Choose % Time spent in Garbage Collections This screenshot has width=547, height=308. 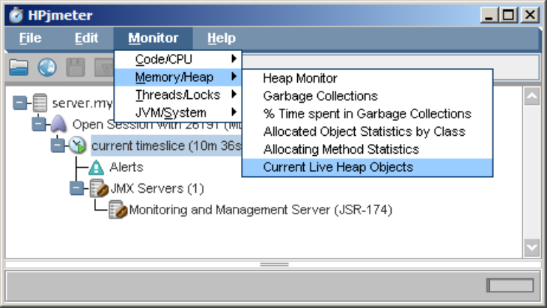[367, 114]
